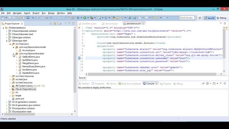Viewport: 229px width, 129px height.
Task: Collapse the com.way2learnonline.tests package
Action: (x=14, y=54)
